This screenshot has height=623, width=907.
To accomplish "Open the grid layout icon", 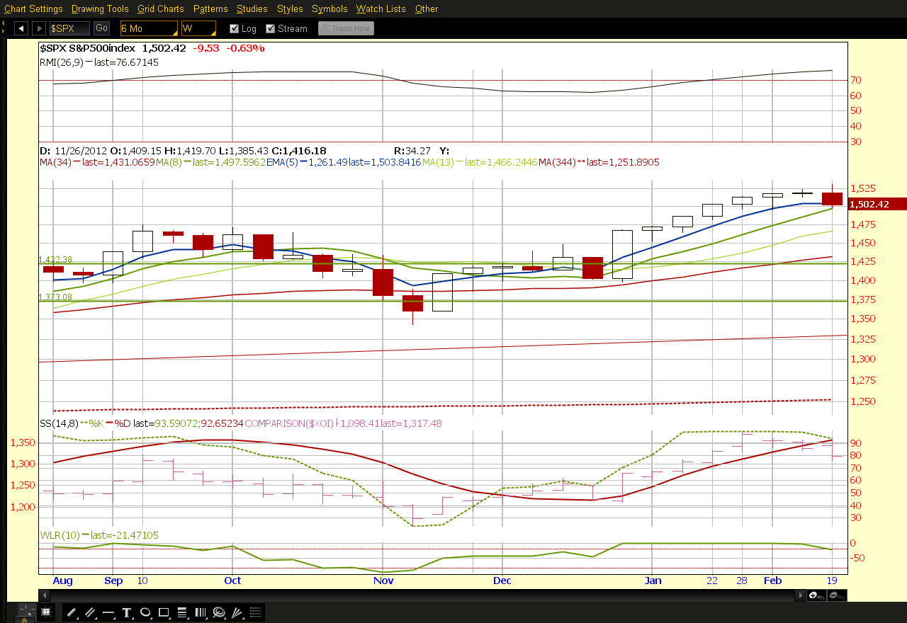I will tap(45, 612).
